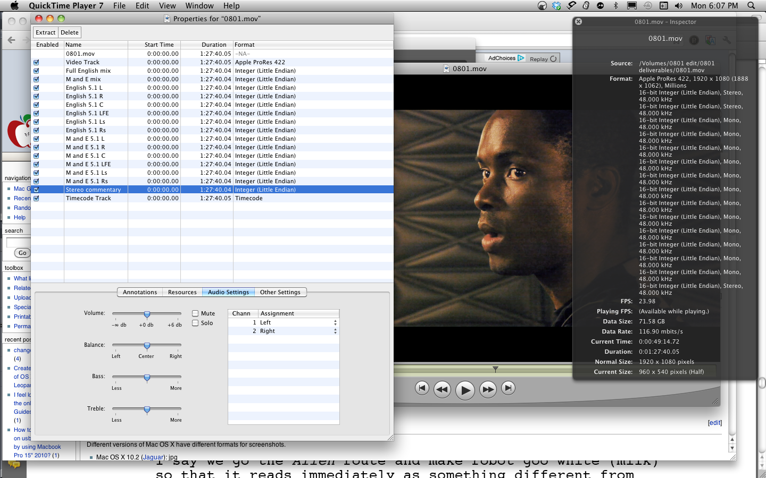This screenshot has height=478, width=766.
Task: Open the Window menu
Action: [x=199, y=6]
